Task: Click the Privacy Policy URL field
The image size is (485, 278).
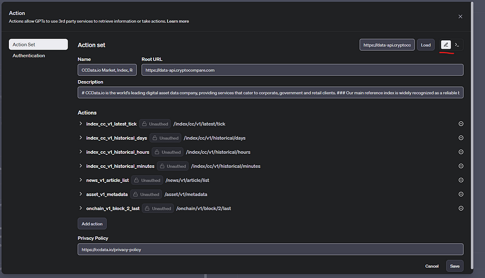Action: pos(270,249)
